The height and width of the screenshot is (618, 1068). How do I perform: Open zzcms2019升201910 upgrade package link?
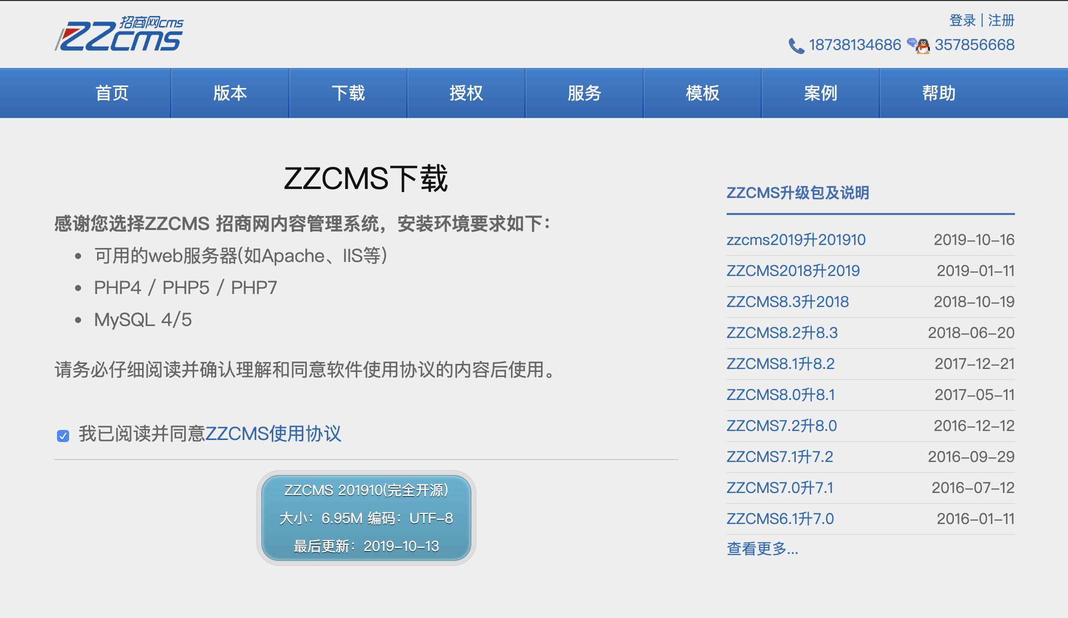[796, 240]
